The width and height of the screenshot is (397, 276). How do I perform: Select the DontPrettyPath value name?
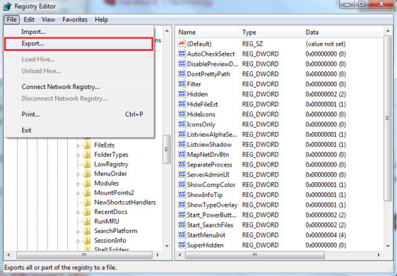[x=208, y=74]
